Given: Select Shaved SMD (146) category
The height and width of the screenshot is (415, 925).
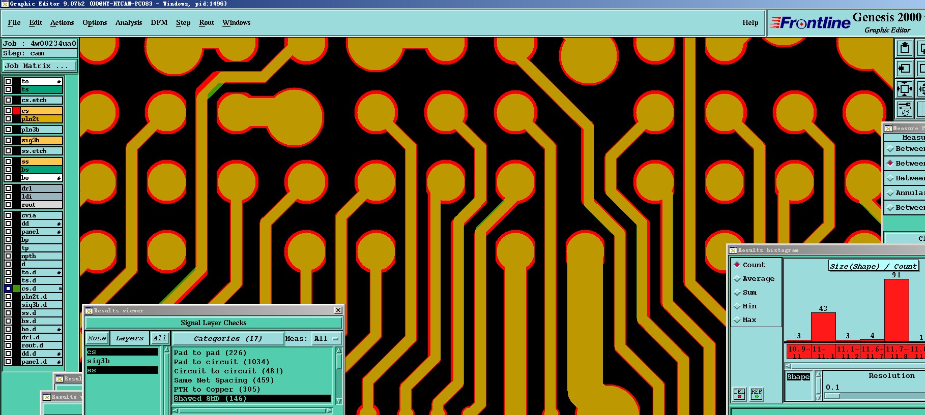Looking at the screenshot, I should tap(252, 399).
